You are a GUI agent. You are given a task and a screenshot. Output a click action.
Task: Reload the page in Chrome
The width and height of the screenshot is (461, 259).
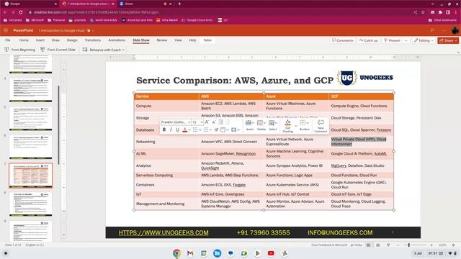tap(21, 12)
